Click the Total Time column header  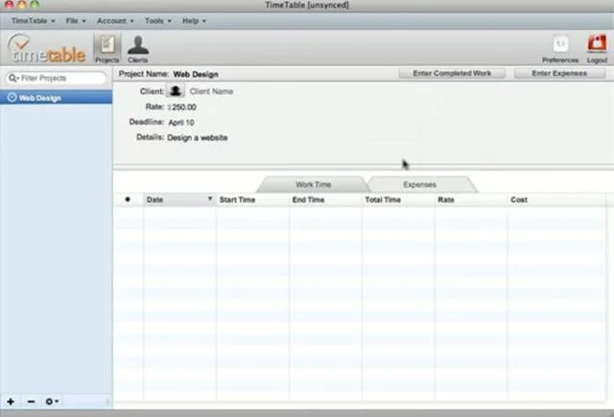(398, 199)
